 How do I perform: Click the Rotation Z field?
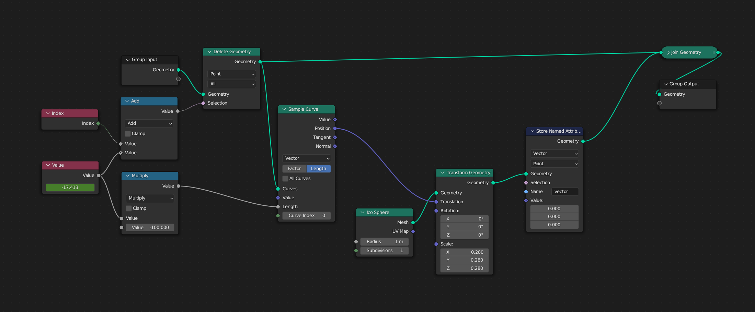coord(465,235)
